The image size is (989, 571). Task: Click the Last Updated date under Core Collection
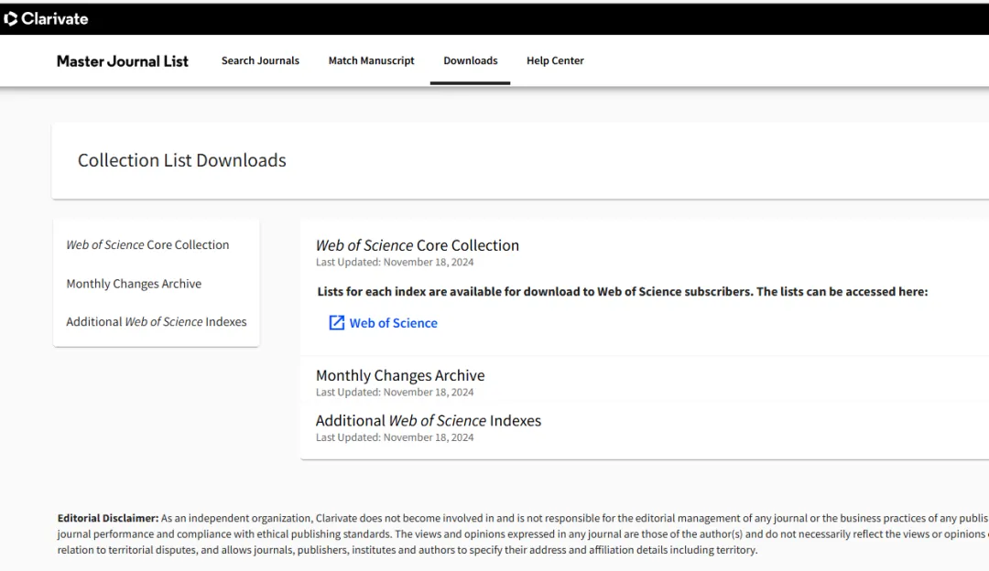[x=394, y=263]
